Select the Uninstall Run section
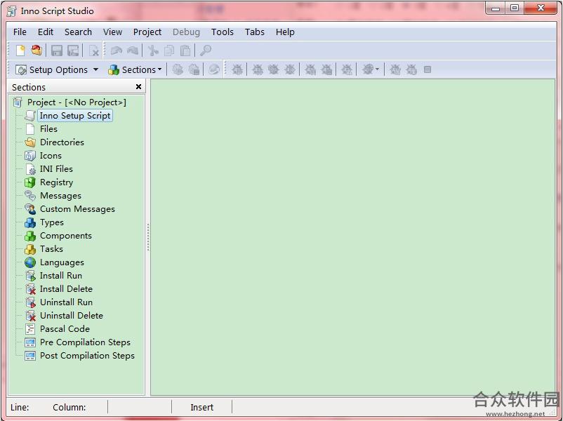The image size is (563, 421). pos(66,302)
